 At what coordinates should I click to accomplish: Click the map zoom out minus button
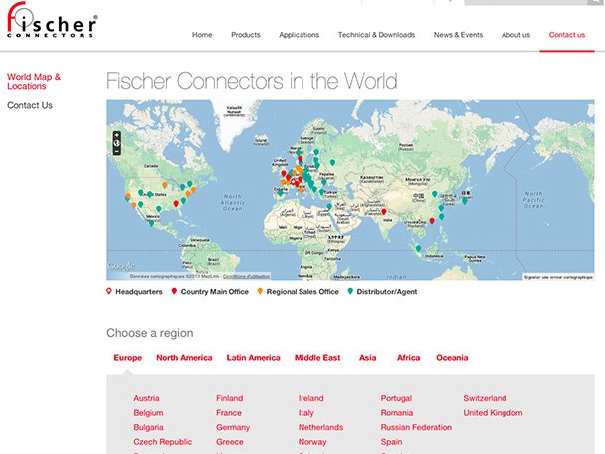pos(117,153)
